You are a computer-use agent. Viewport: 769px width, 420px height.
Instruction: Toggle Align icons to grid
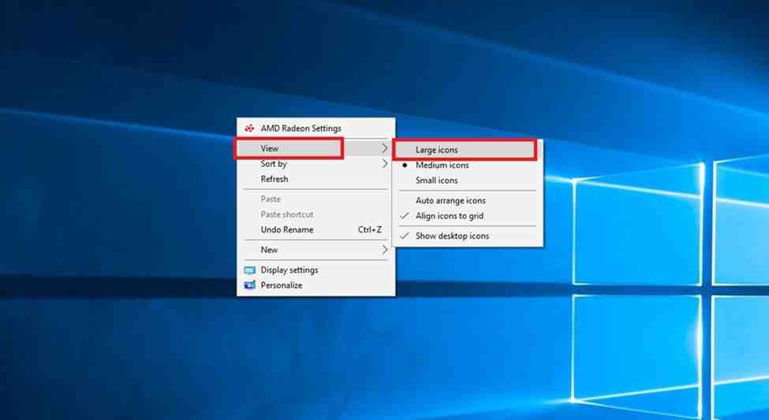click(468, 216)
